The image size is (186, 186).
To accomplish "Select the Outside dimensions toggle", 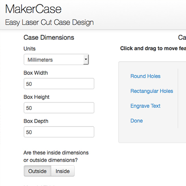I will point(37,171).
